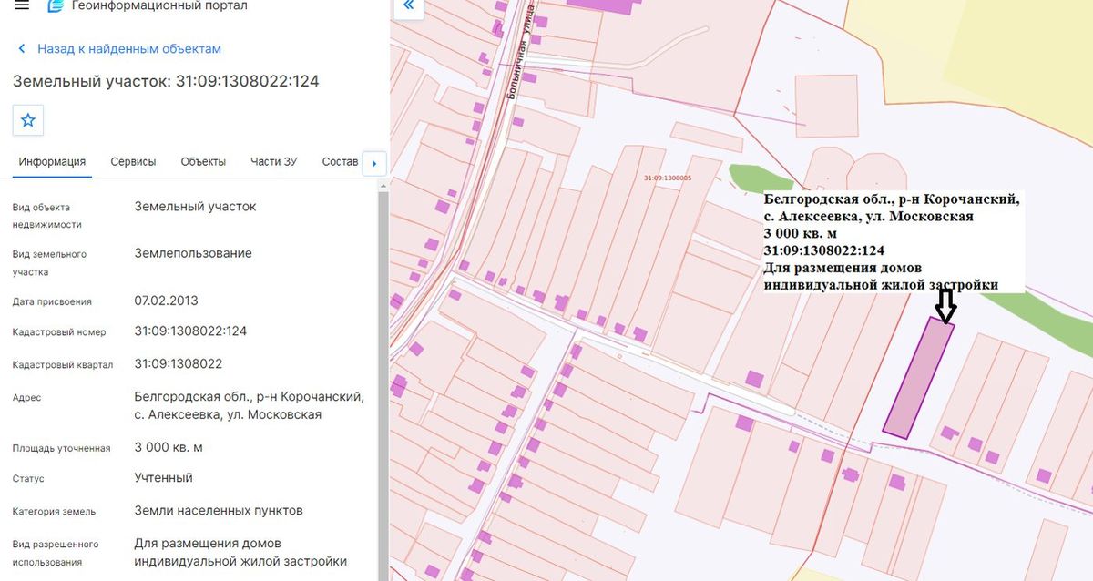
Task: Open the Части ЗУ tab
Action: 274,162
